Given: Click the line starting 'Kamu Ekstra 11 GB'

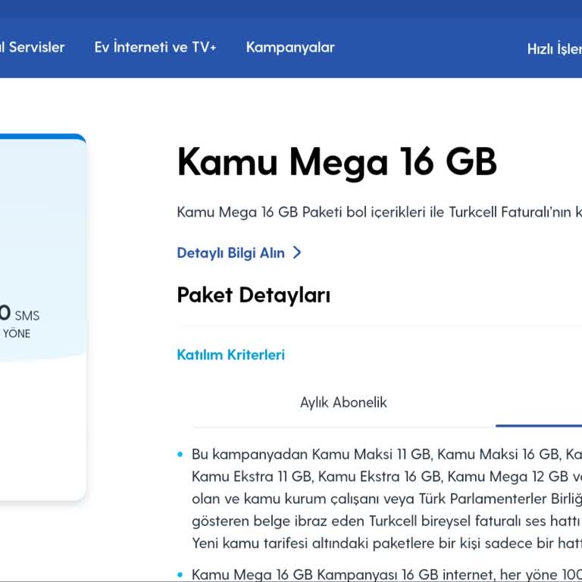Looking at the screenshot, I should click(x=386, y=477).
